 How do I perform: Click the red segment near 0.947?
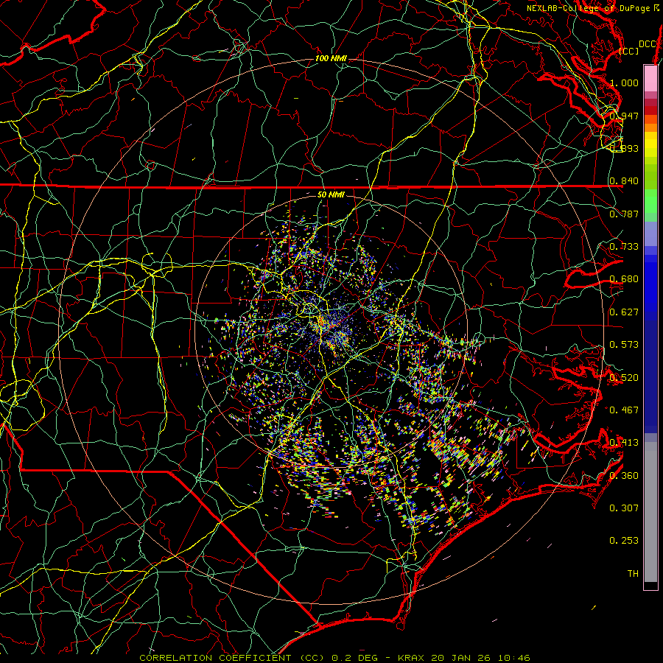pyautogui.click(x=650, y=110)
